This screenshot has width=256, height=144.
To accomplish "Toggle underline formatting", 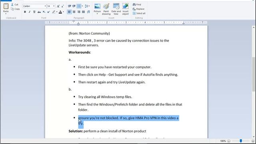I will tap(34, 12).
